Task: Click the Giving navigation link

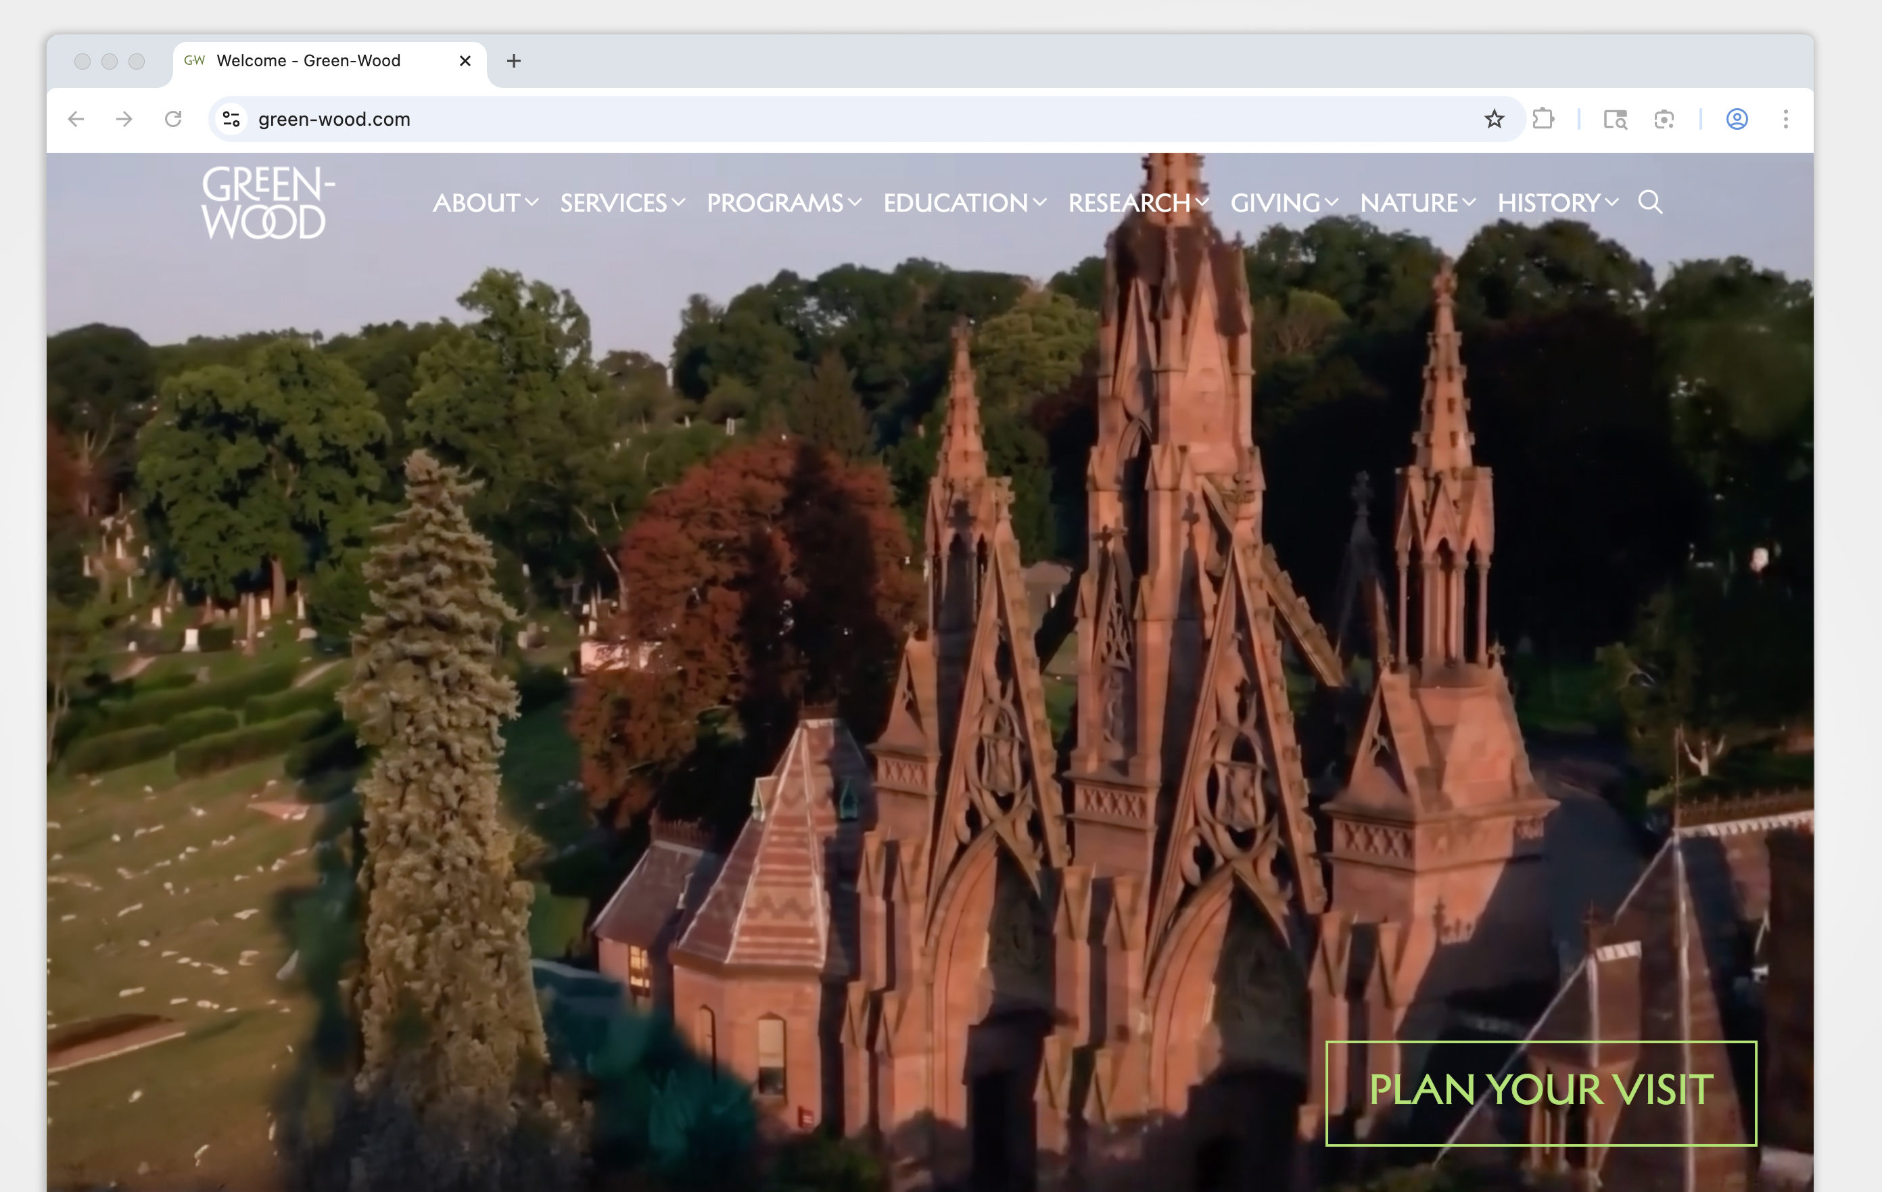Action: coord(1284,204)
